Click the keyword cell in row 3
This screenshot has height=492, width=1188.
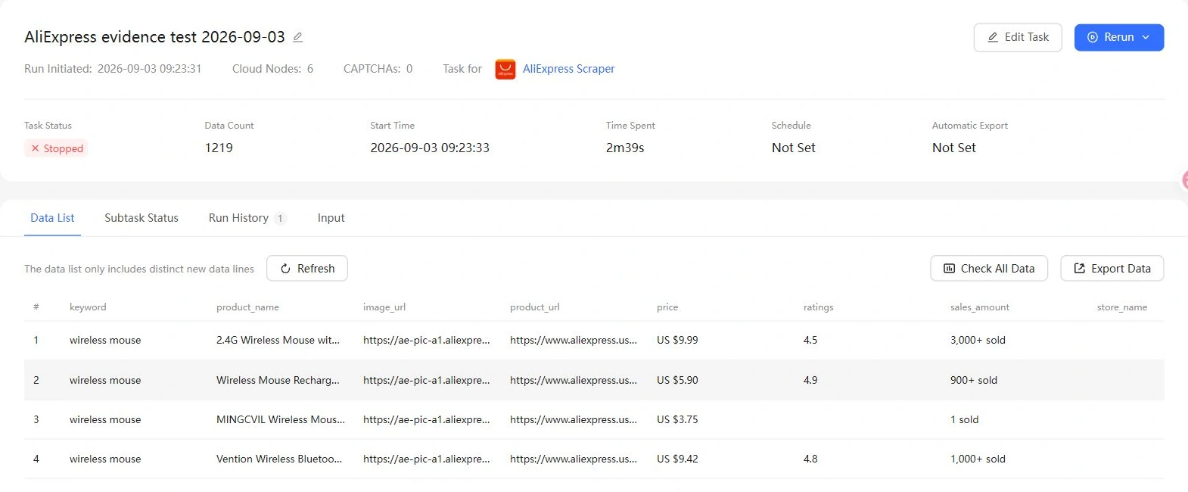pyautogui.click(x=105, y=420)
